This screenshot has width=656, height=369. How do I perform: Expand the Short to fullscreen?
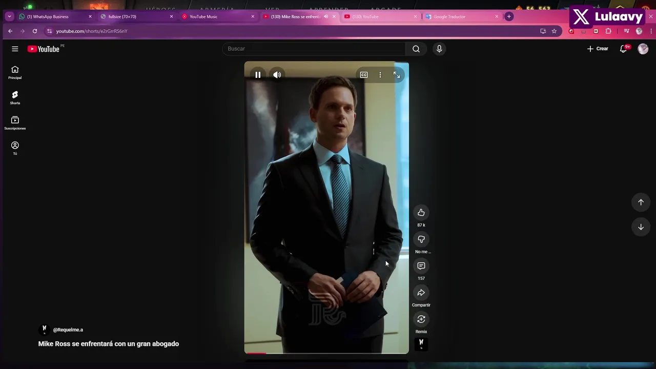(x=397, y=75)
